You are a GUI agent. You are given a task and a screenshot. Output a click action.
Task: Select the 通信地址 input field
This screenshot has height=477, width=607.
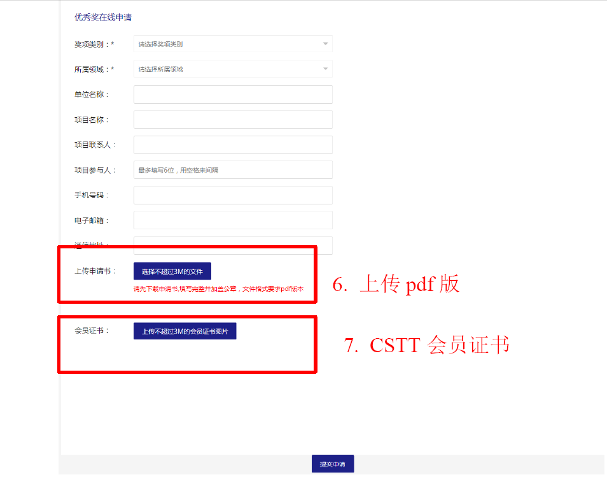click(x=232, y=241)
